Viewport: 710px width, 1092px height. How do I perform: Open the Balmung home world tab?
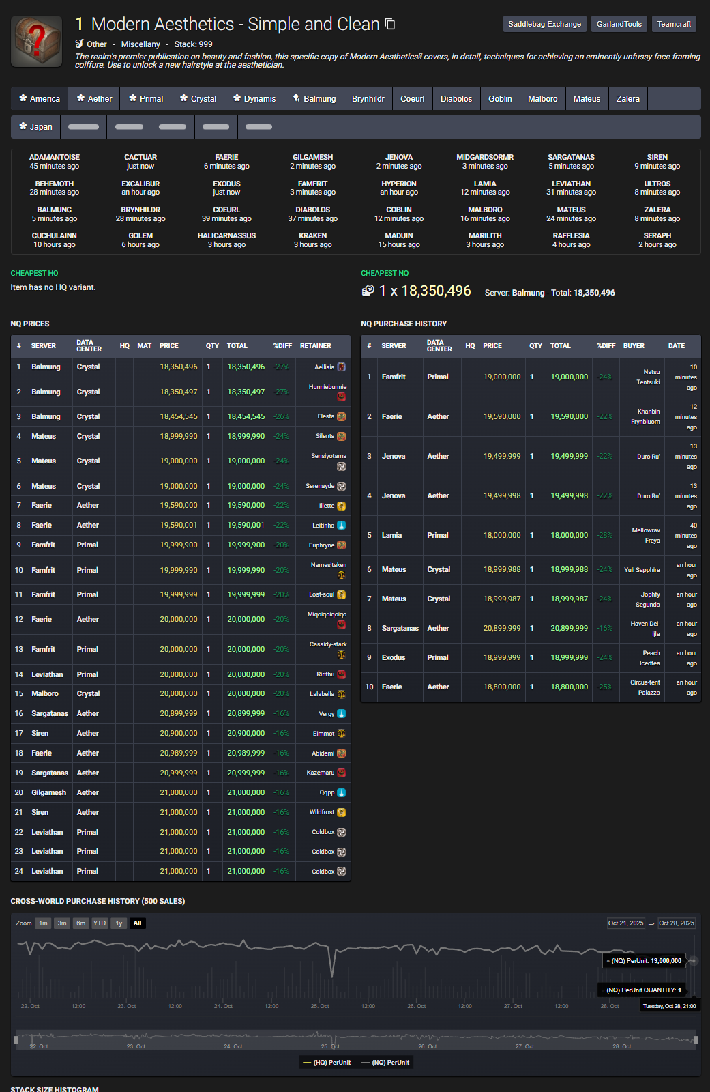point(314,99)
